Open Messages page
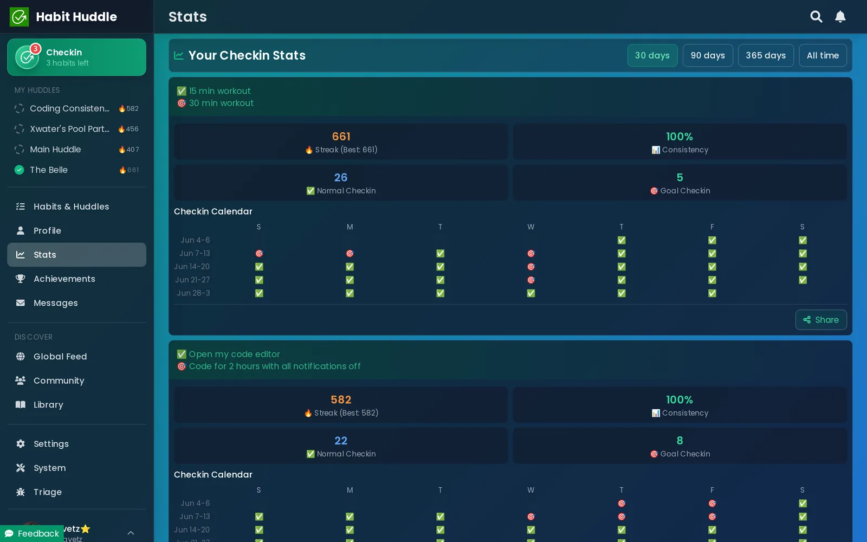This screenshot has height=542, width=867. point(76,303)
